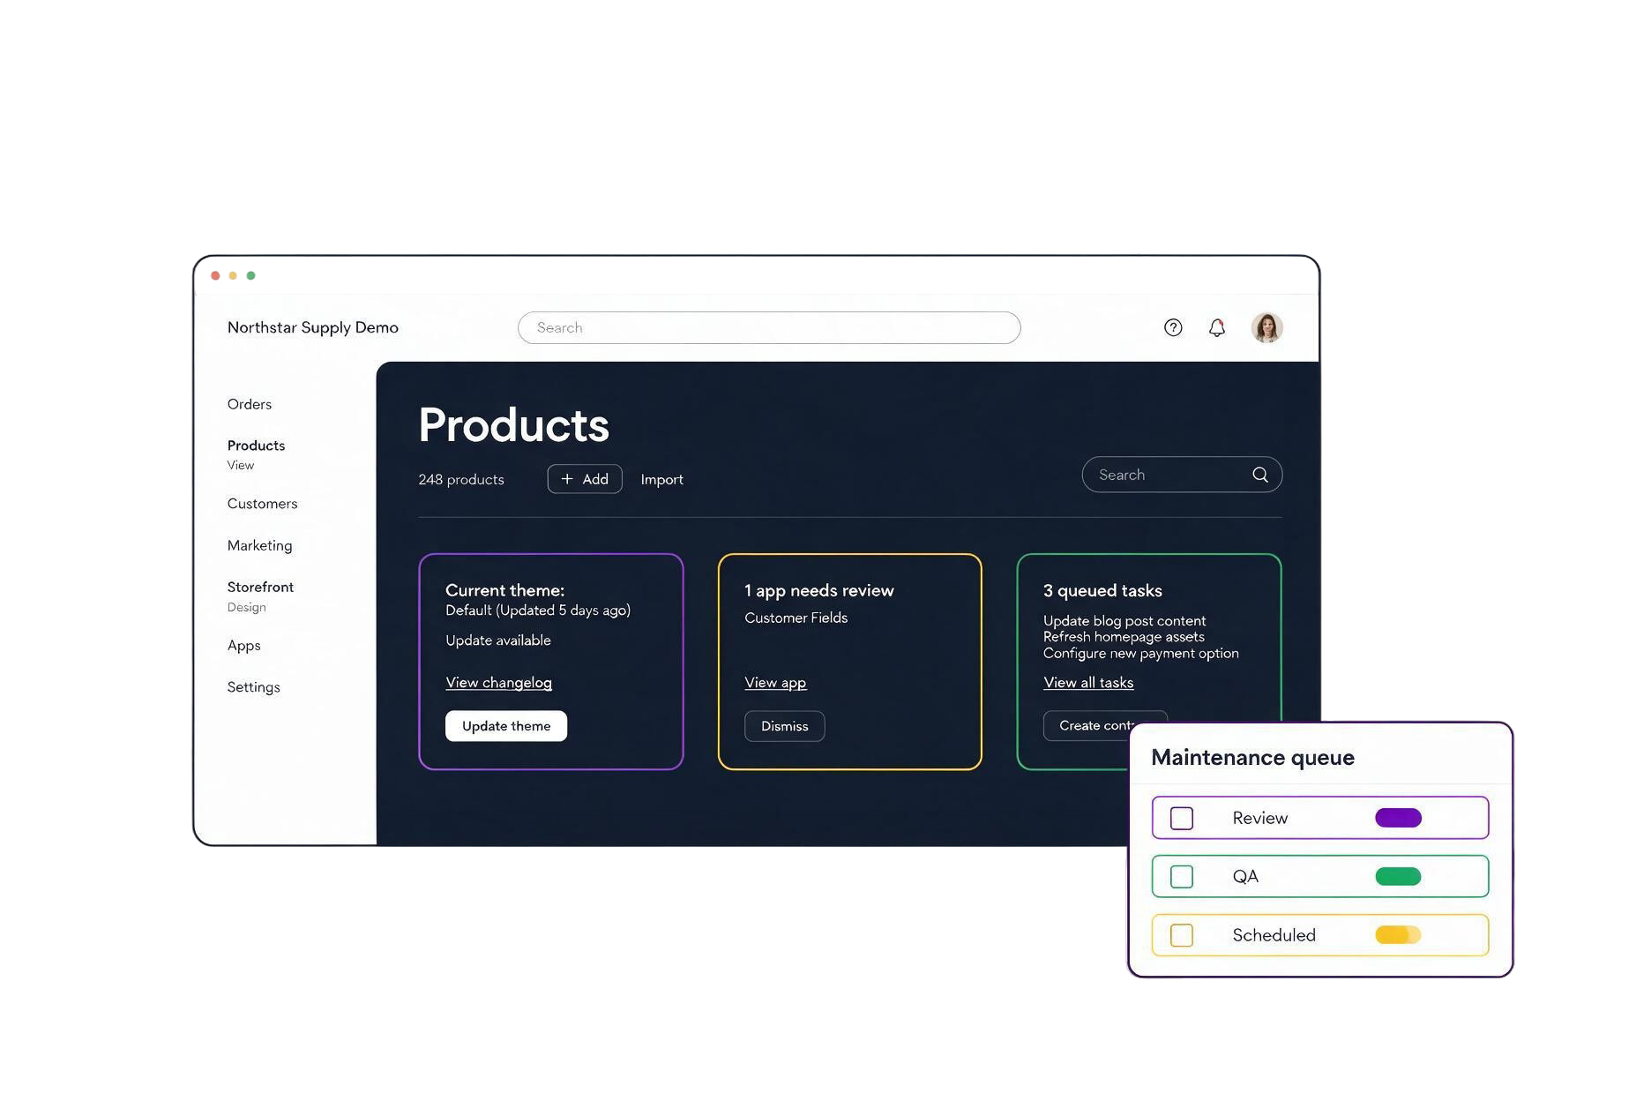This screenshot has width=1651, height=1101.
Task: Go to Orders in the sidebar
Action: [x=250, y=404]
